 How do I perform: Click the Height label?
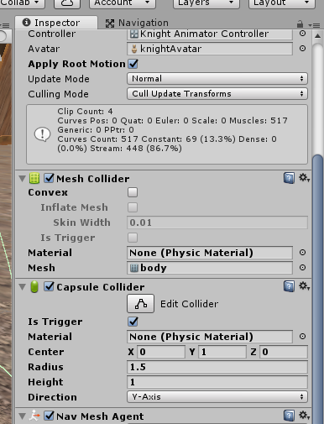45,382
